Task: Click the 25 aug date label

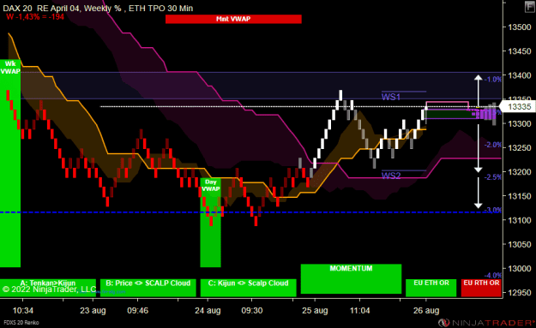Action: point(315,311)
